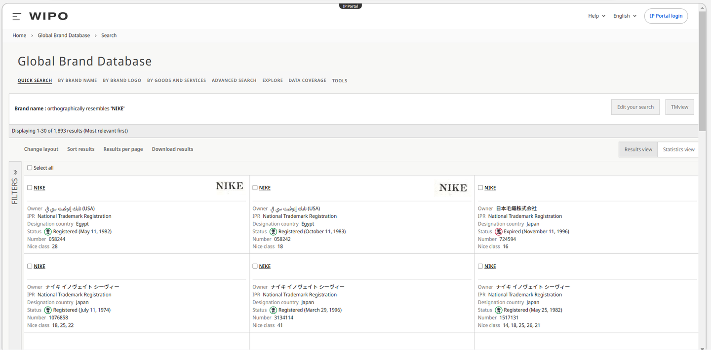711x350 pixels.
Task: Click registered status icon for number 1076858
Action: pyautogui.click(x=48, y=310)
